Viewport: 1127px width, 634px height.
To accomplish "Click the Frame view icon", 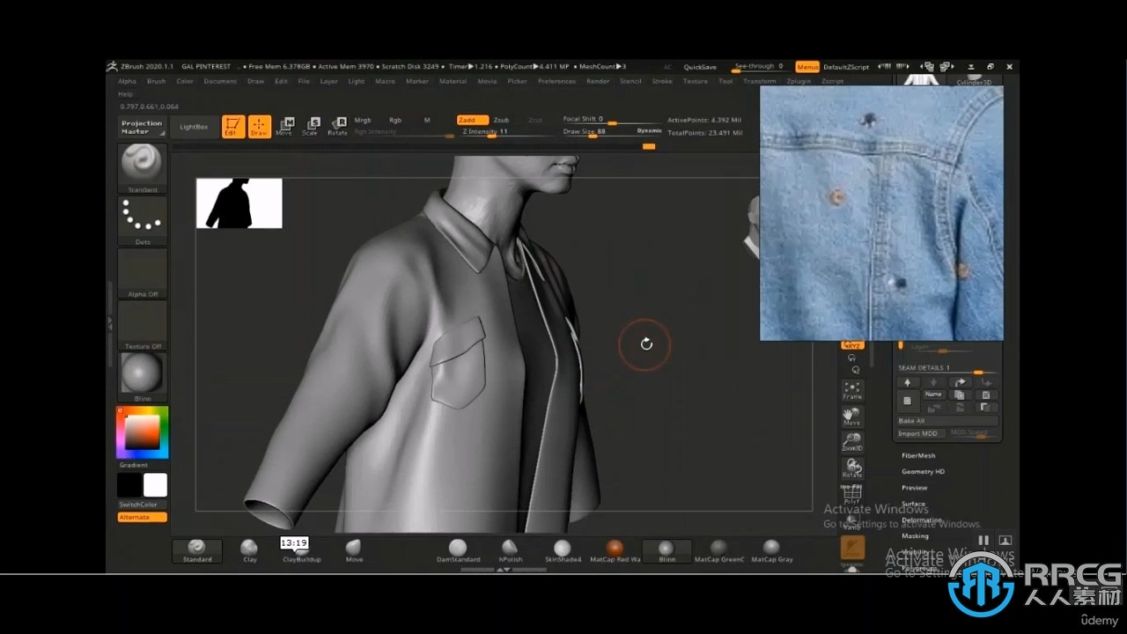I will click(x=852, y=390).
